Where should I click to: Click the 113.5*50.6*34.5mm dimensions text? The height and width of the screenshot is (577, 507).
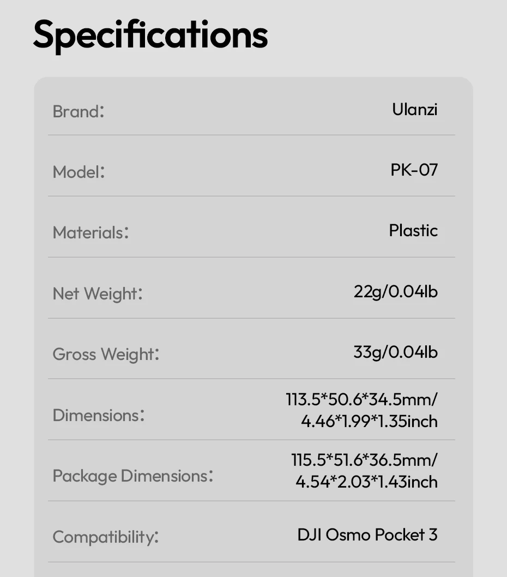(x=361, y=399)
